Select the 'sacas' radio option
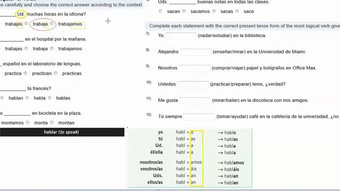The image size is (340, 191). [x=214, y=11]
